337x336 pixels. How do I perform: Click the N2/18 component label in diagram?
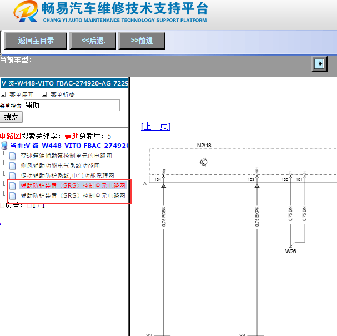[x=204, y=146]
